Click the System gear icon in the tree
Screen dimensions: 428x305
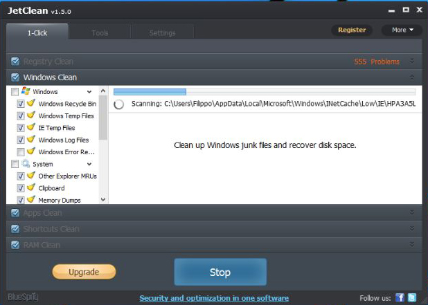pos(26,163)
